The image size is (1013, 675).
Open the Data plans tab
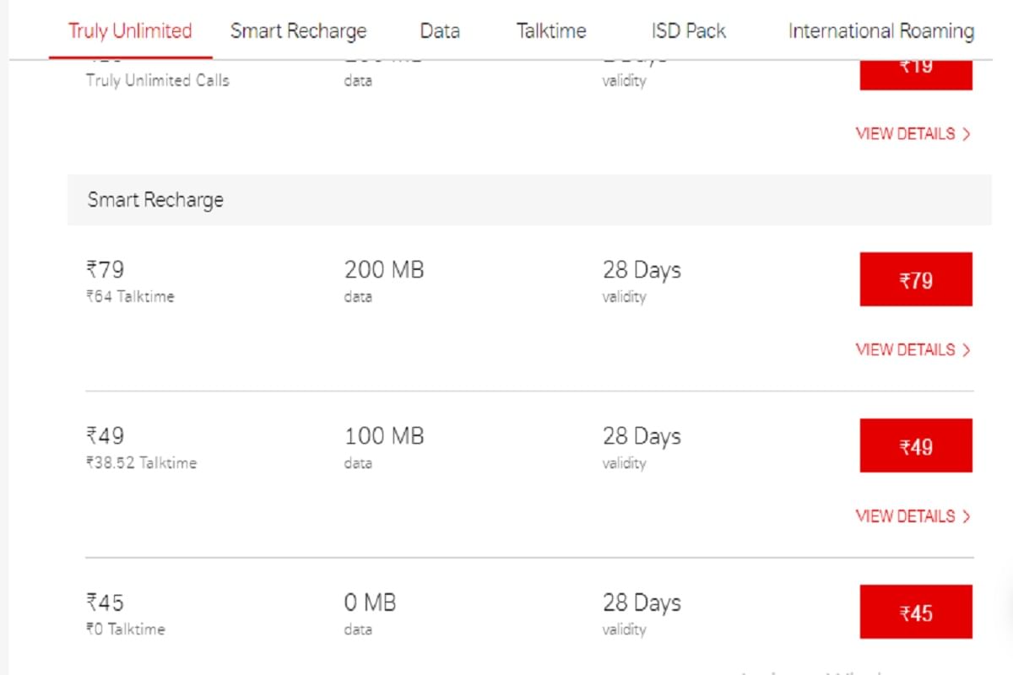click(439, 30)
